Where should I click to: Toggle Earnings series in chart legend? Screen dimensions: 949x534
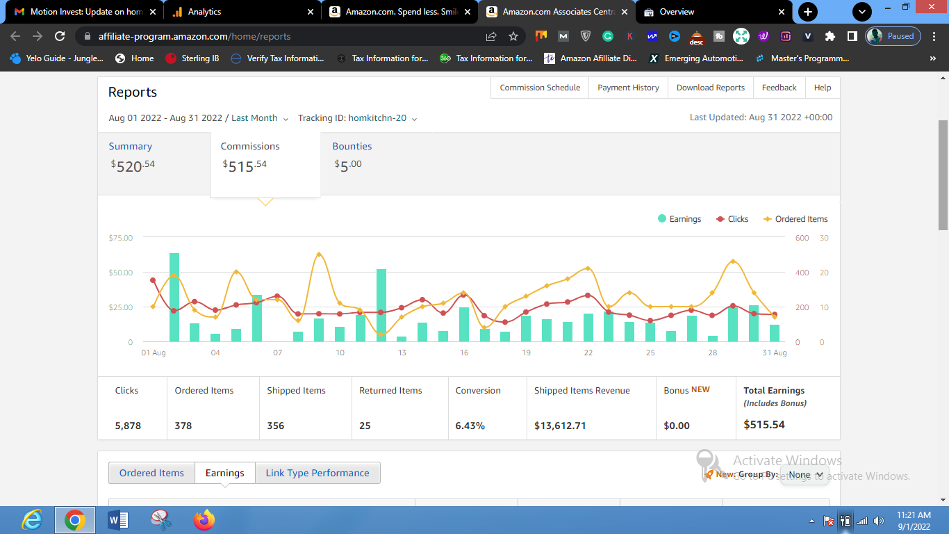click(x=679, y=219)
